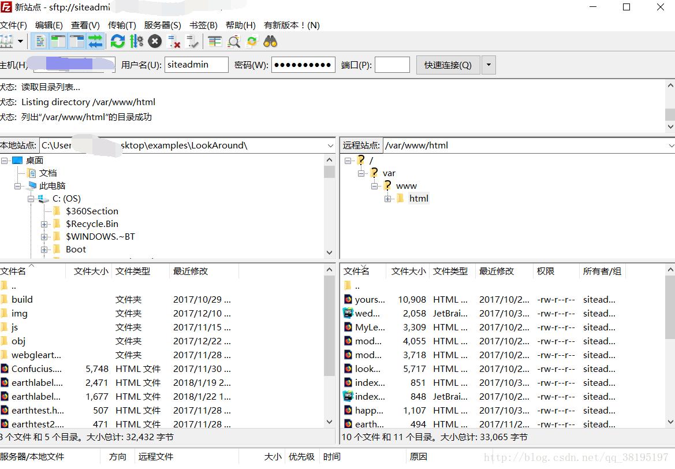Screen dimensions: 675x469
Task: Click the local file list scrollbar thumb
Action: pos(329,325)
